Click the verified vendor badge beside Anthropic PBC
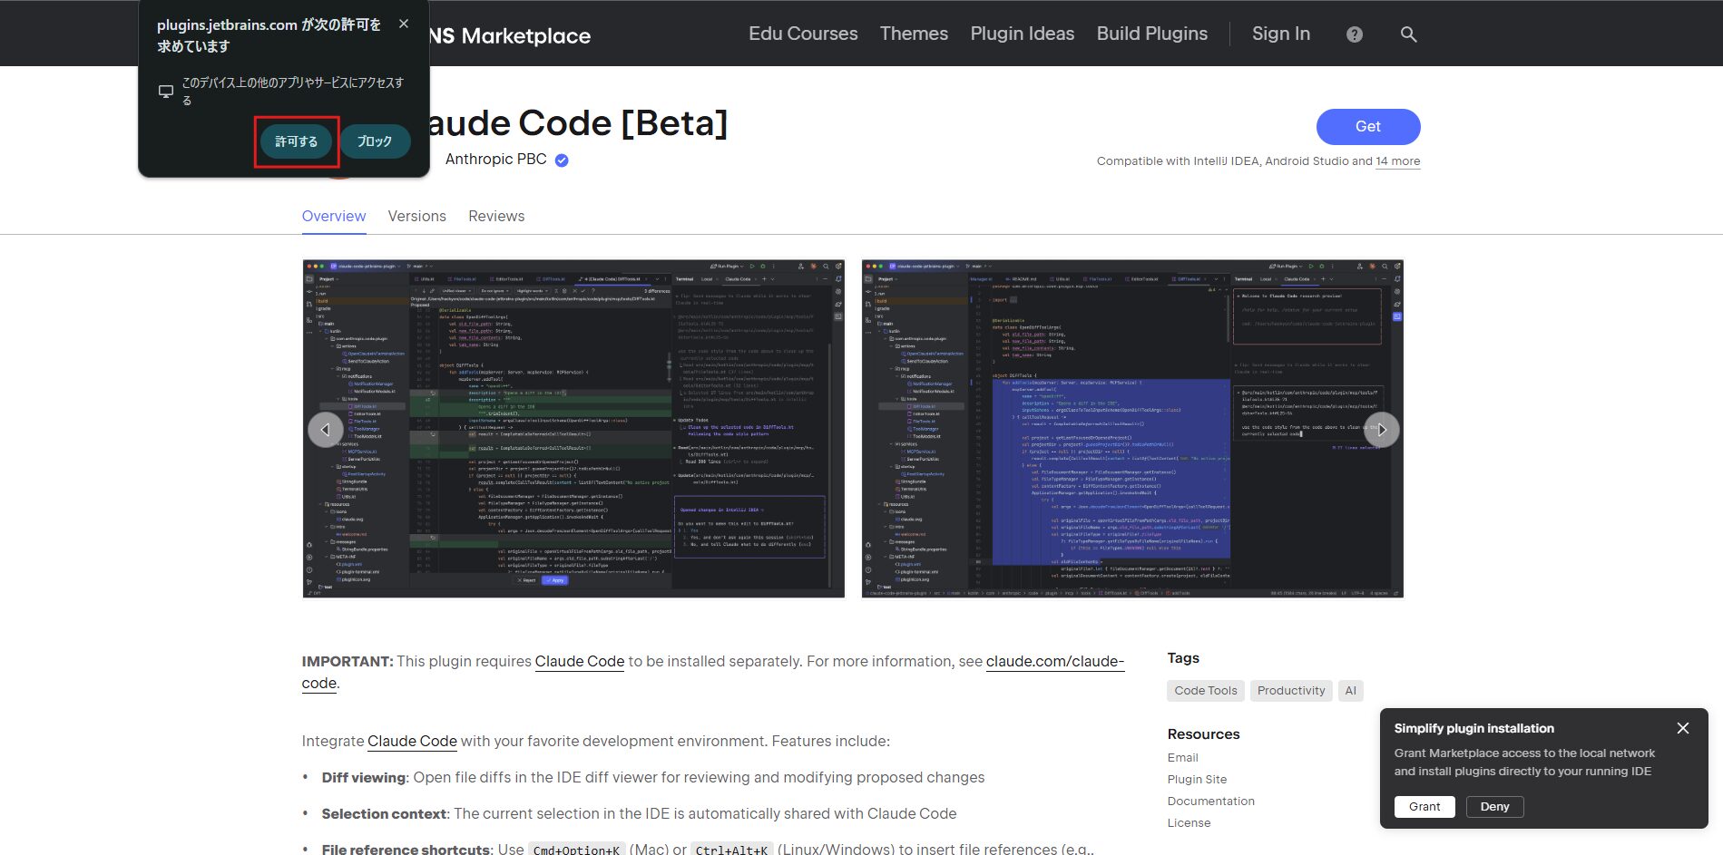 pos(562,160)
